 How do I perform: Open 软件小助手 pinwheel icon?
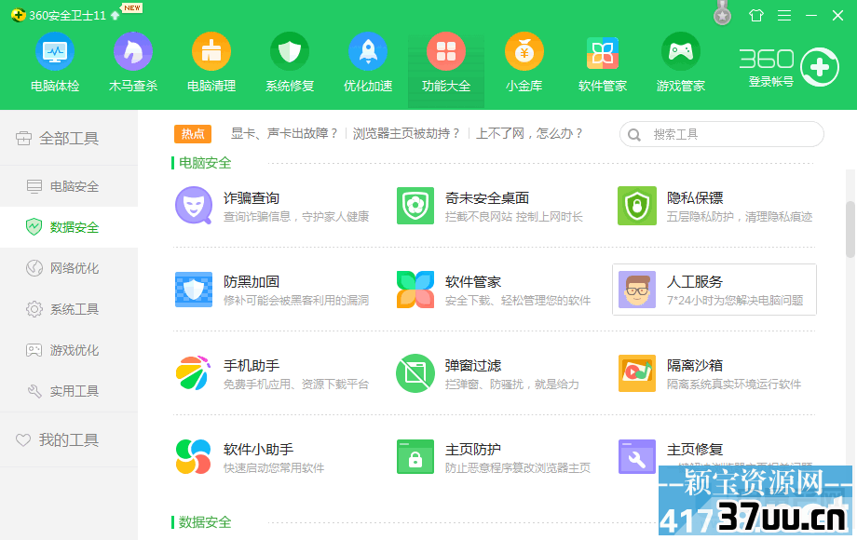(x=194, y=456)
